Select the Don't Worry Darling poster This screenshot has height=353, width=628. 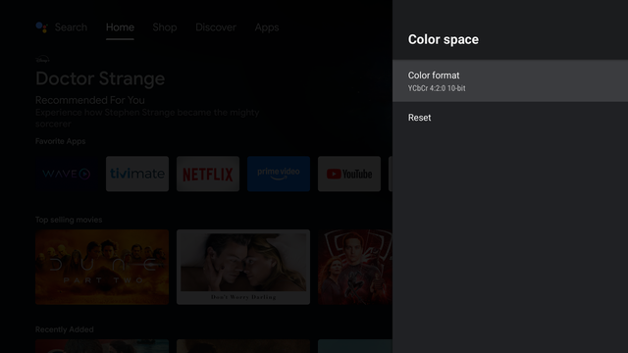(243, 267)
